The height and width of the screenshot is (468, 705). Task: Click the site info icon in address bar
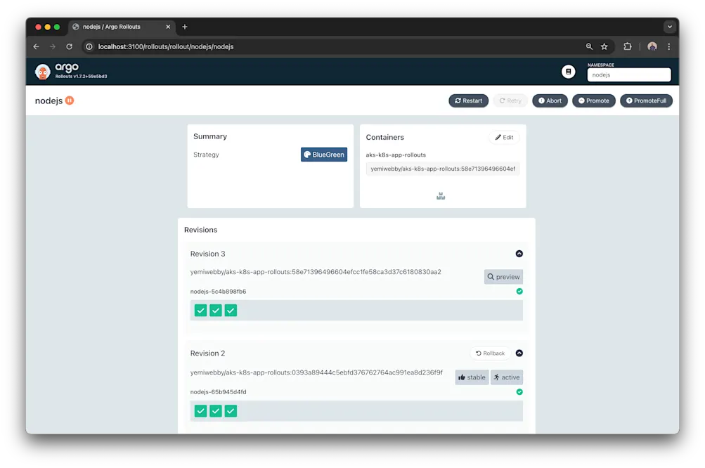pyautogui.click(x=89, y=47)
